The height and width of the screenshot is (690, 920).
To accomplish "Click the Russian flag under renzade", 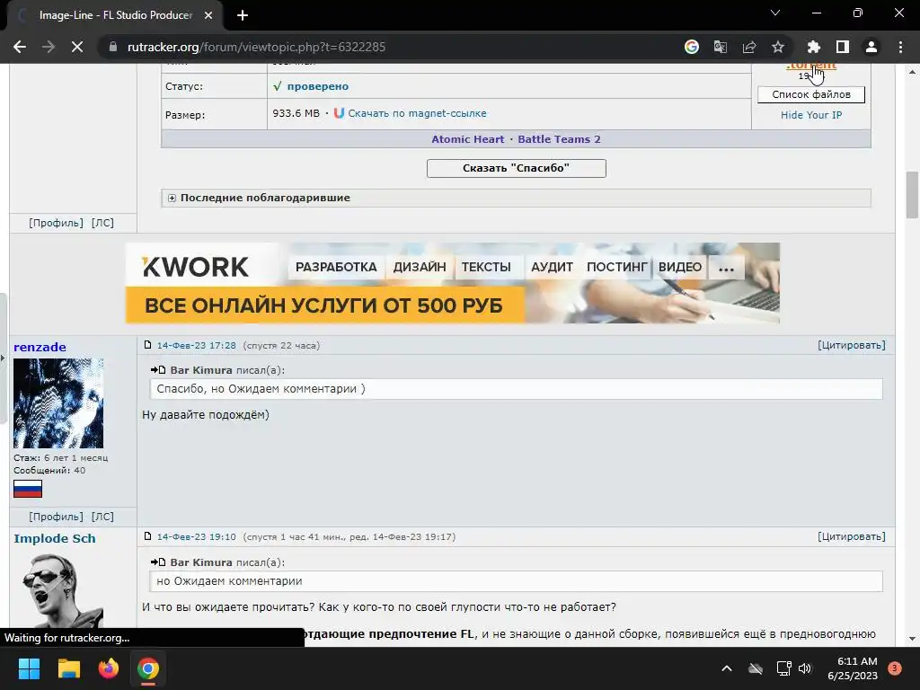I will pos(28,489).
